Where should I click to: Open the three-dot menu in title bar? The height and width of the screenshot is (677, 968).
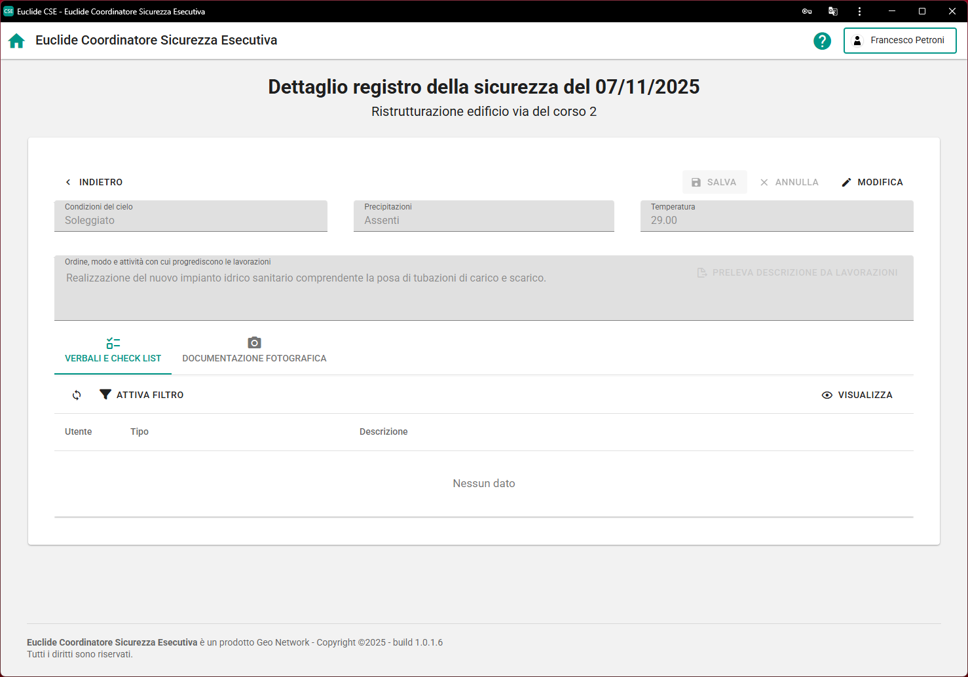tap(859, 11)
